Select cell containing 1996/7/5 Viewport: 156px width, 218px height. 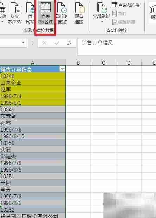33,129
